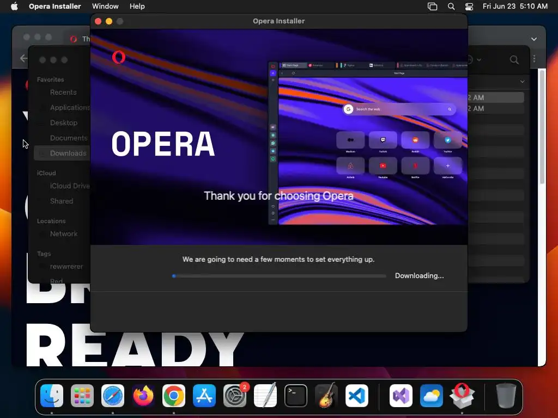The image size is (558, 418).
Task: Click the download progress bar
Action: (279, 276)
